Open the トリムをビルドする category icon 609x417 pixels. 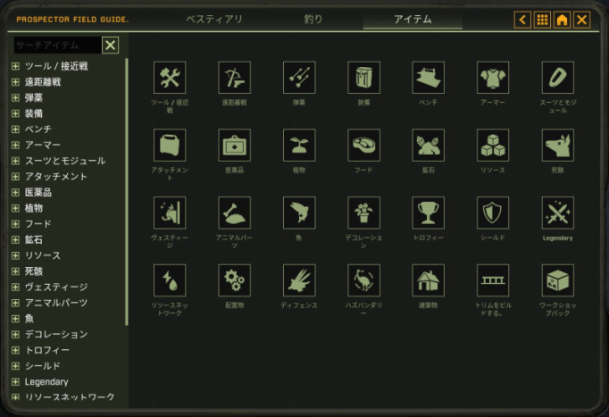493,280
